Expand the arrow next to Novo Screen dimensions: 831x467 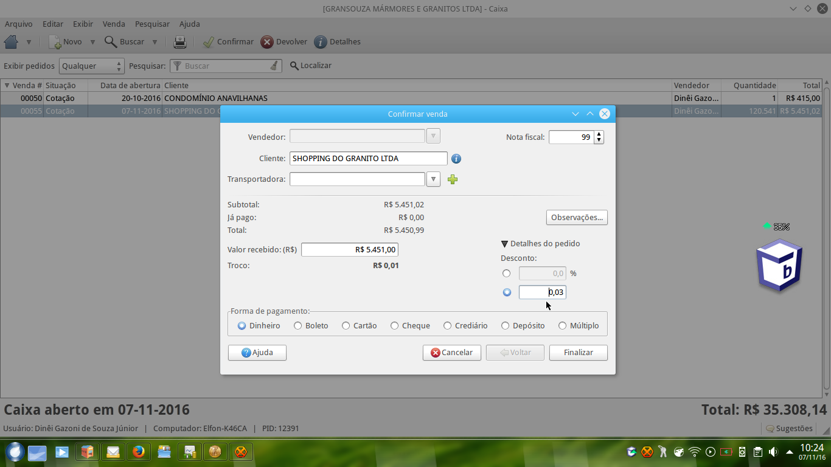[92, 42]
